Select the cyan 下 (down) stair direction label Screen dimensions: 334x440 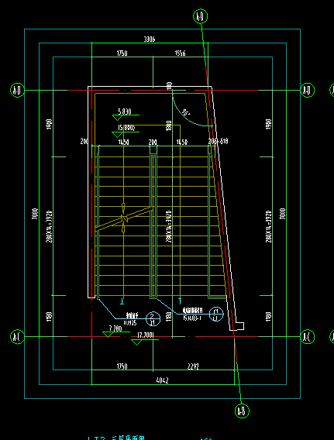pyautogui.click(x=181, y=301)
